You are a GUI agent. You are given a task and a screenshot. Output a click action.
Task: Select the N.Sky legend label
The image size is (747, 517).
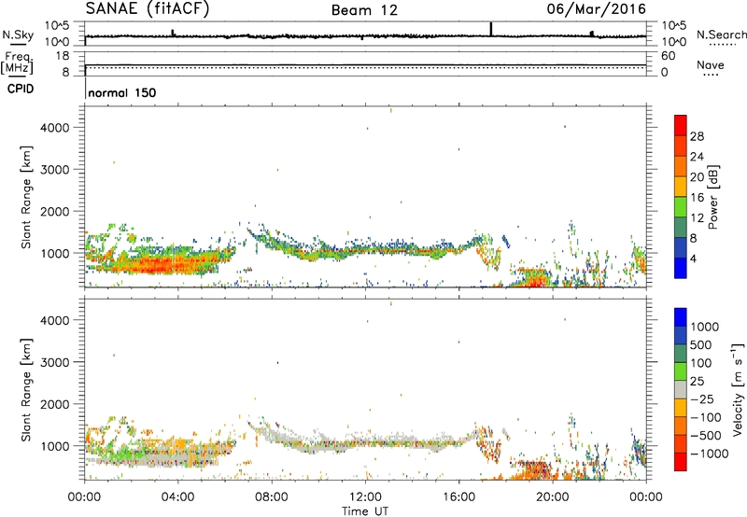pyautogui.click(x=18, y=35)
